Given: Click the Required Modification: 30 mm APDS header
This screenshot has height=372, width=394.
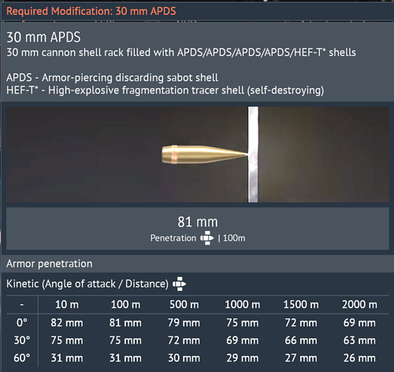Looking at the screenshot, I should pyautogui.click(x=91, y=11).
